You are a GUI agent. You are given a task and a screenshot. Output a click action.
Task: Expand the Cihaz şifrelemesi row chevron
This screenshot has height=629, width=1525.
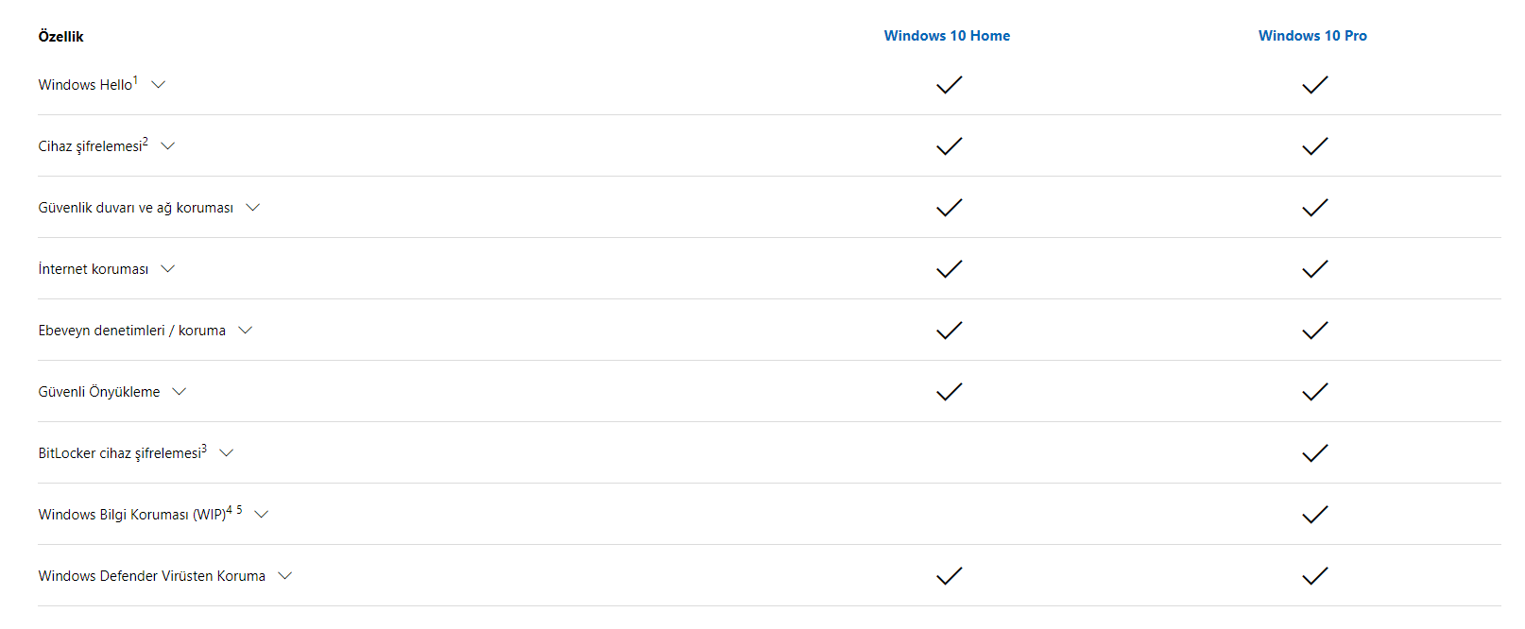pos(168,146)
